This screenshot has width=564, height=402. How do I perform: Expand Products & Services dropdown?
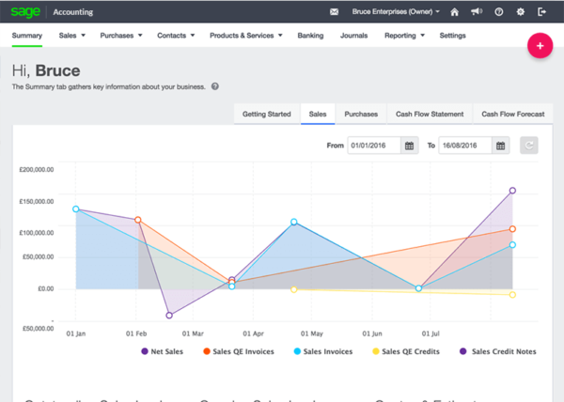coord(246,35)
